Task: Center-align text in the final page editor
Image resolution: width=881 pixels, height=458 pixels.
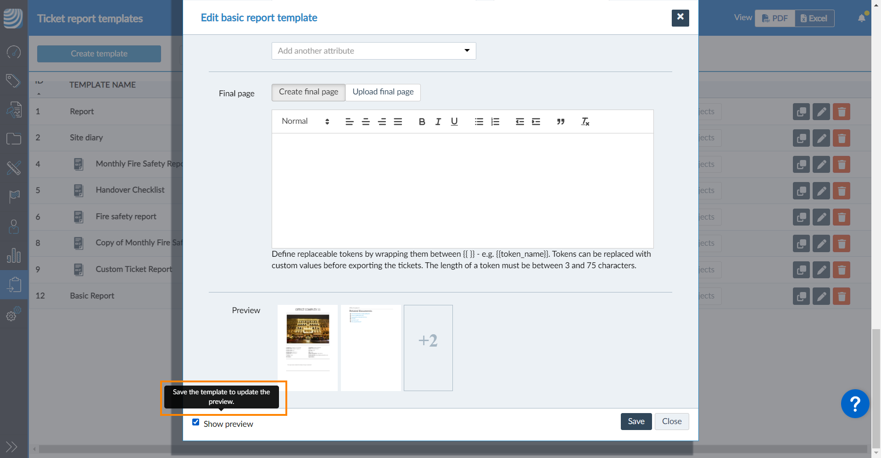Action: coord(366,121)
